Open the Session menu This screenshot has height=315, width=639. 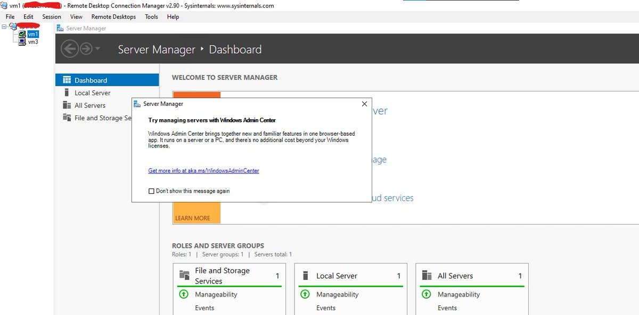(x=52, y=16)
